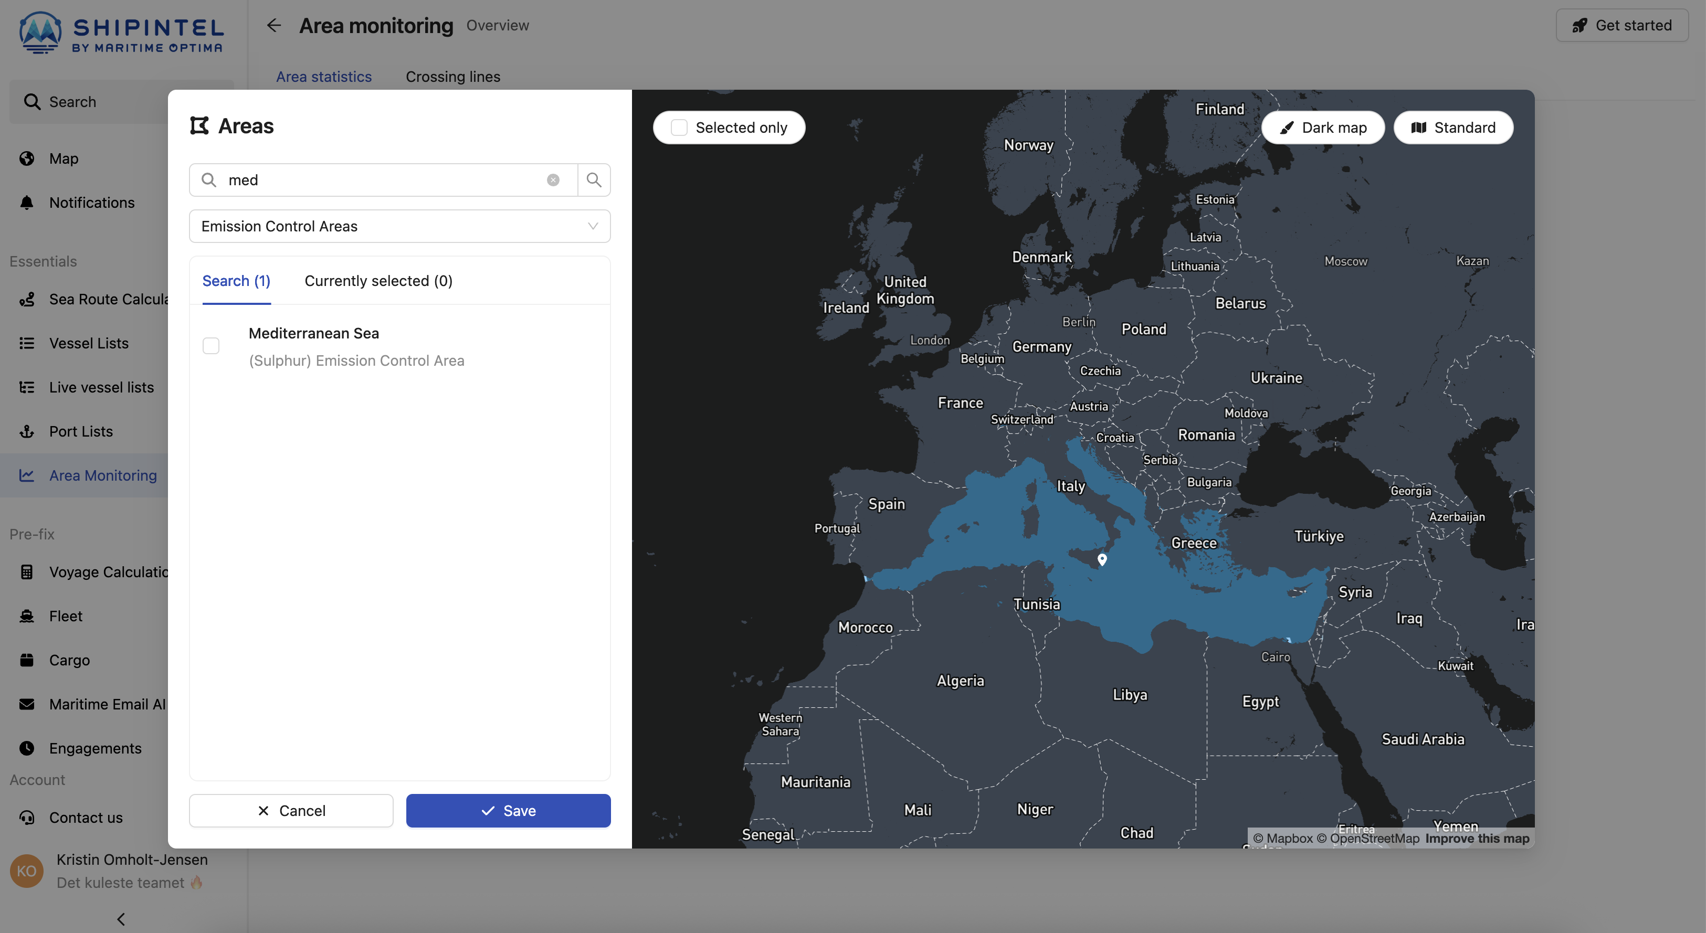
Task: Click the back arrow next to Area monitoring
Action: tap(273, 25)
